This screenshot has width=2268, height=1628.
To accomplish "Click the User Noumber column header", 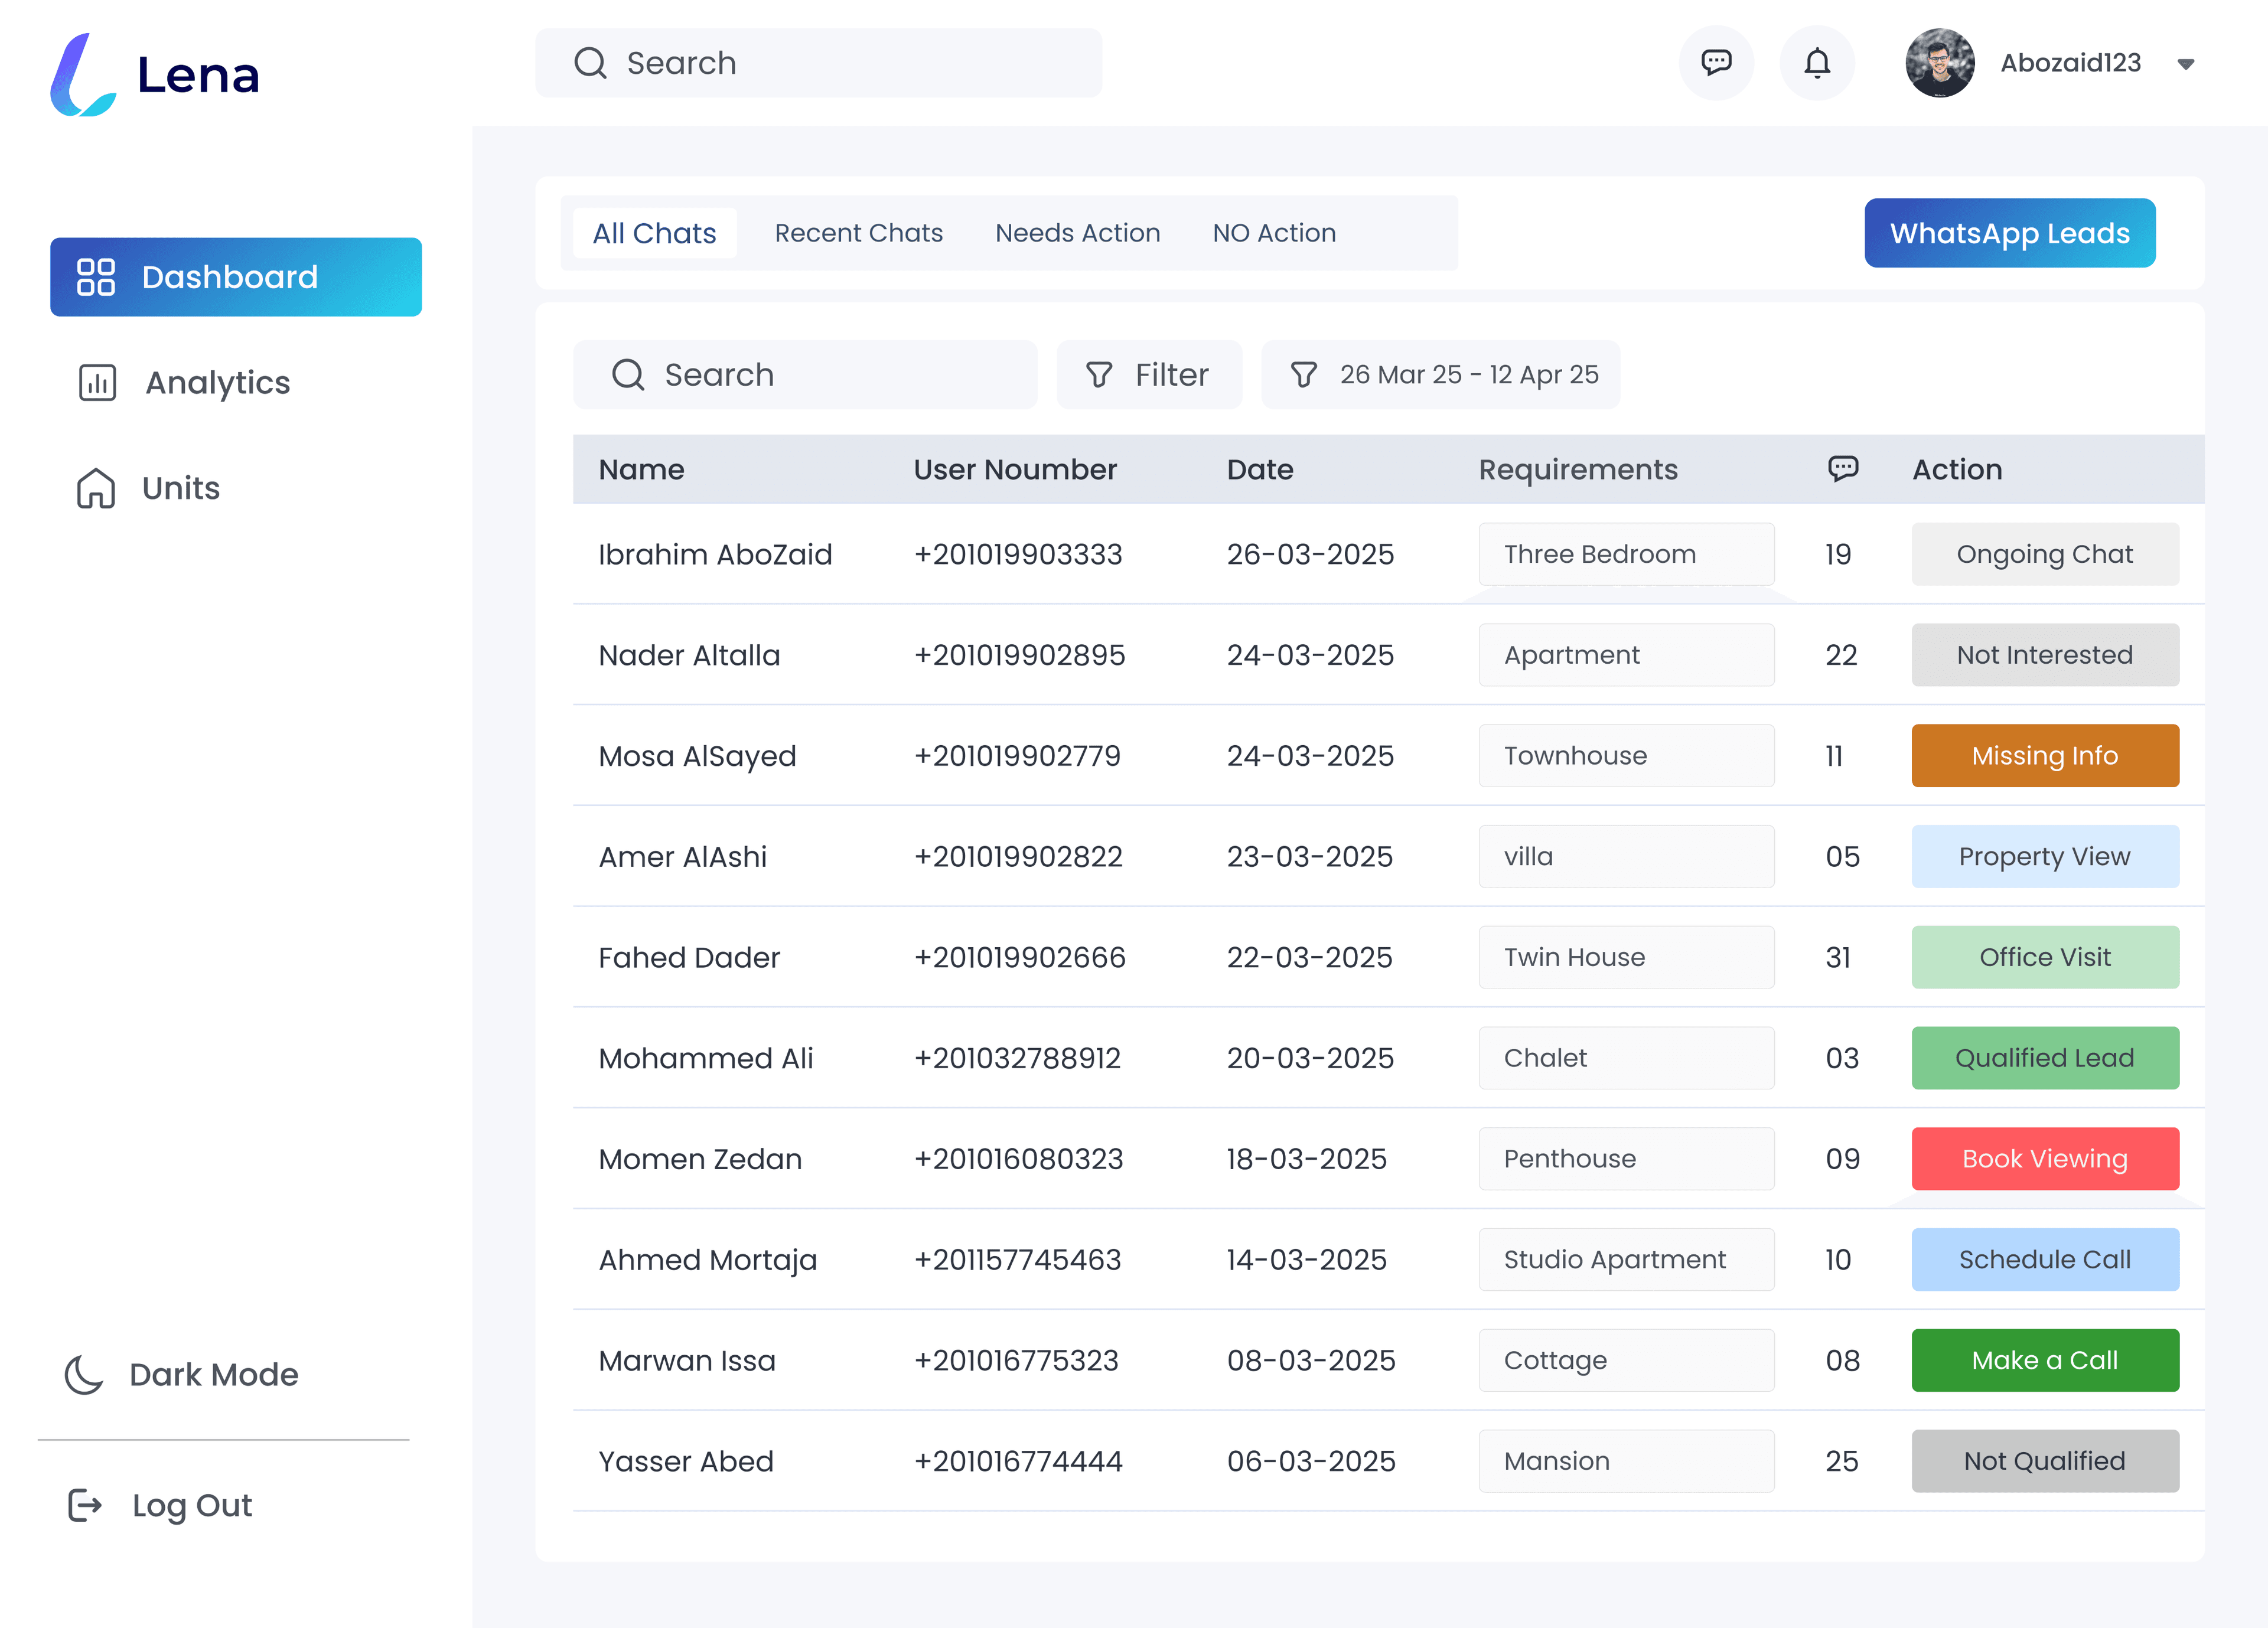I will (1015, 469).
